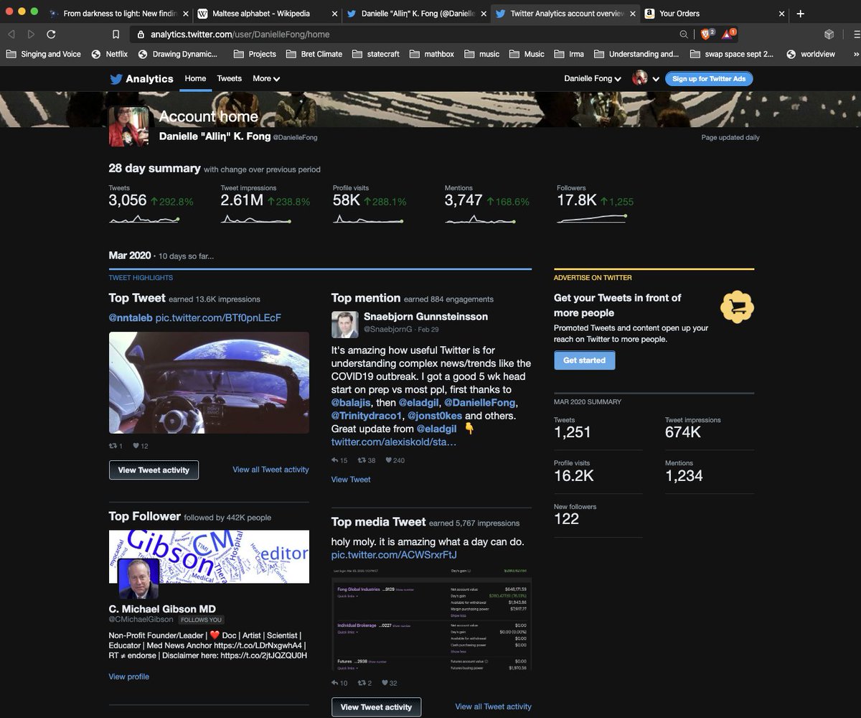Click the Mentions 3,747 summary stat

[487, 205]
